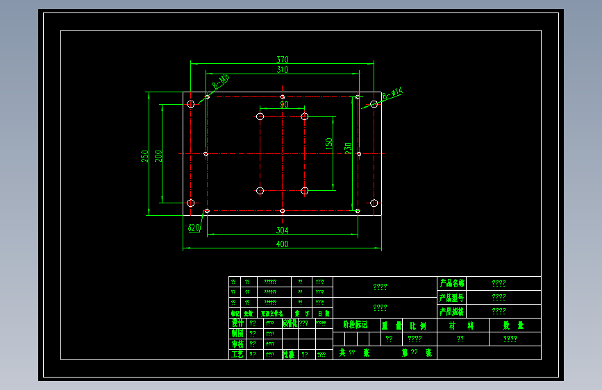The image size is (602, 390).
Task: Select the 8-M8 hole callout
Action: [221, 81]
